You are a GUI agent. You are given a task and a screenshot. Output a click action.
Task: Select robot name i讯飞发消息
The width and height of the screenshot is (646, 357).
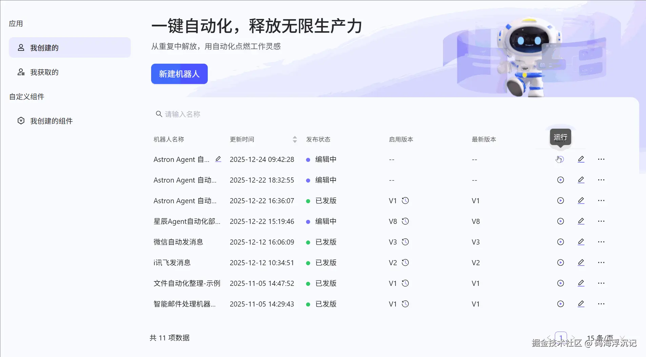coord(172,262)
